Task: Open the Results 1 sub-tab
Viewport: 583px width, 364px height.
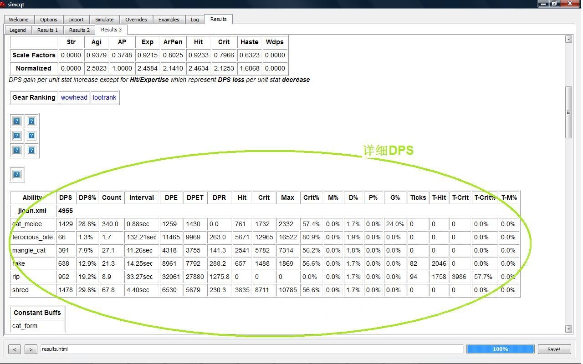Action: (x=47, y=30)
